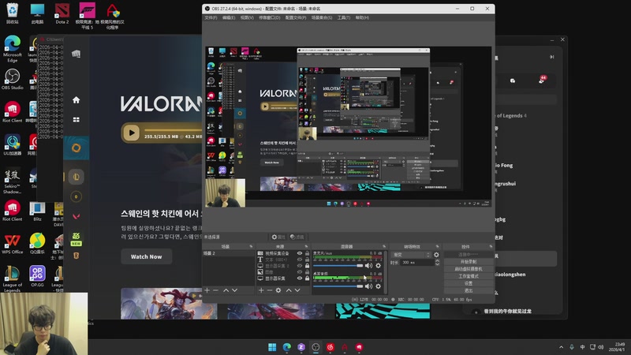
Task: Open transition properties gear icon
Action: pyautogui.click(x=436, y=255)
